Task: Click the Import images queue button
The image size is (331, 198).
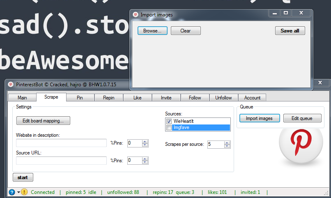Action: click(x=260, y=118)
